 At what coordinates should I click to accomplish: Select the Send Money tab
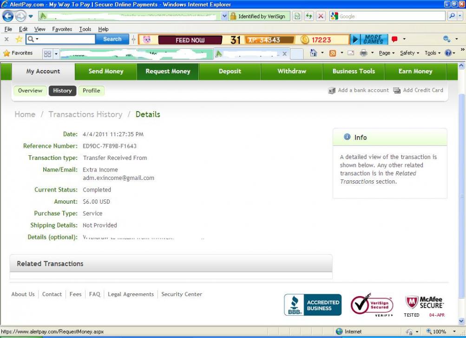(x=106, y=71)
